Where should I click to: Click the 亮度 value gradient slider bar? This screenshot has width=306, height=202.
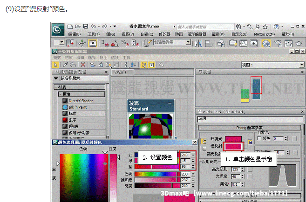[157, 186]
